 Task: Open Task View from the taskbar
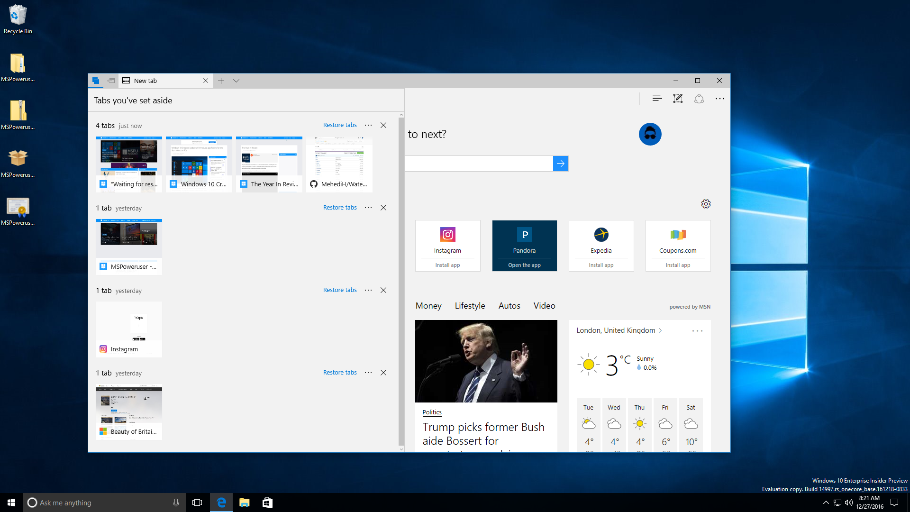point(197,503)
